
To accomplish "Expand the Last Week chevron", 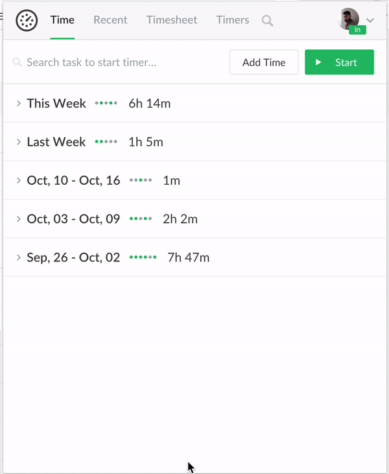I will tap(19, 142).
